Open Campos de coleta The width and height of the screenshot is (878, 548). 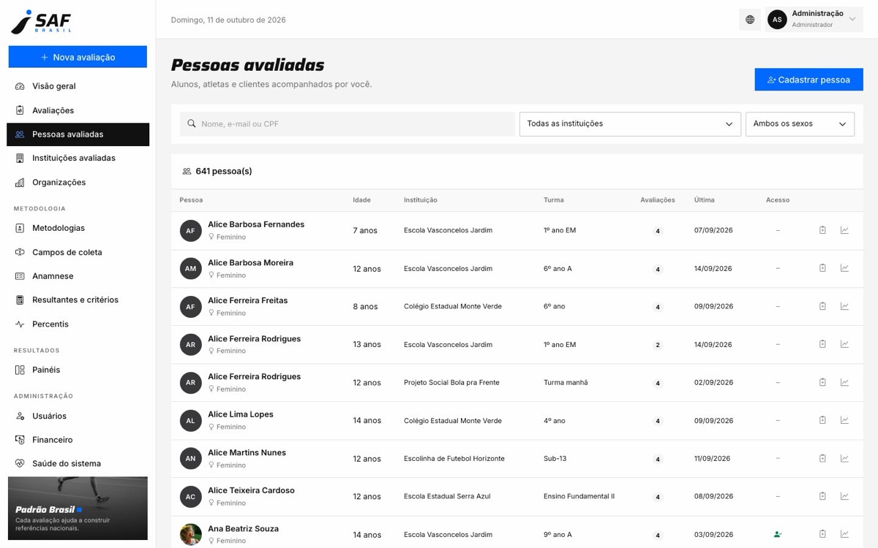click(x=78, y=252)
